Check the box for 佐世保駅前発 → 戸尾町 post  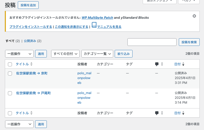(x=10, y=93)
